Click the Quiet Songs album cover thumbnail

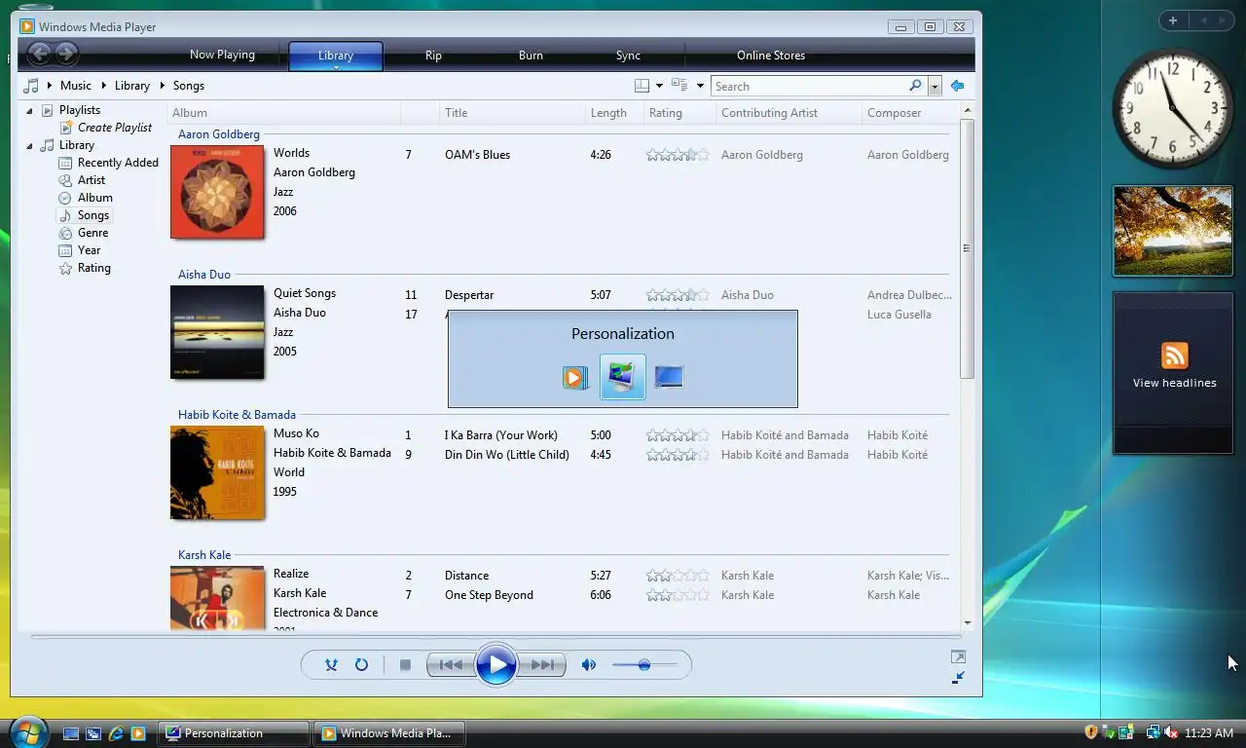point(217,332)
